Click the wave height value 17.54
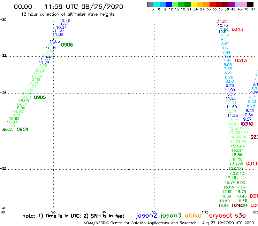Viewport: 258px width, 226px height. coord(241,187)
